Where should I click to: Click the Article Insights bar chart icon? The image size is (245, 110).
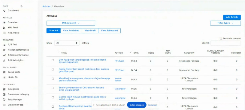click(x=4, y=60)
